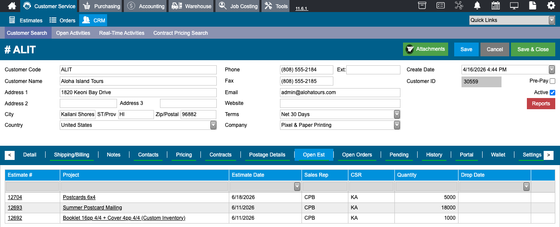
Task: Enable the Pre-Pay checkbox
Action: pos(552,81)
